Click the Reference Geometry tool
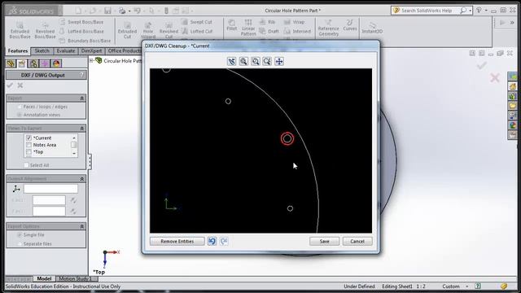Image resolution: width=521 pixels, height=293 pixels. point(328,27)
